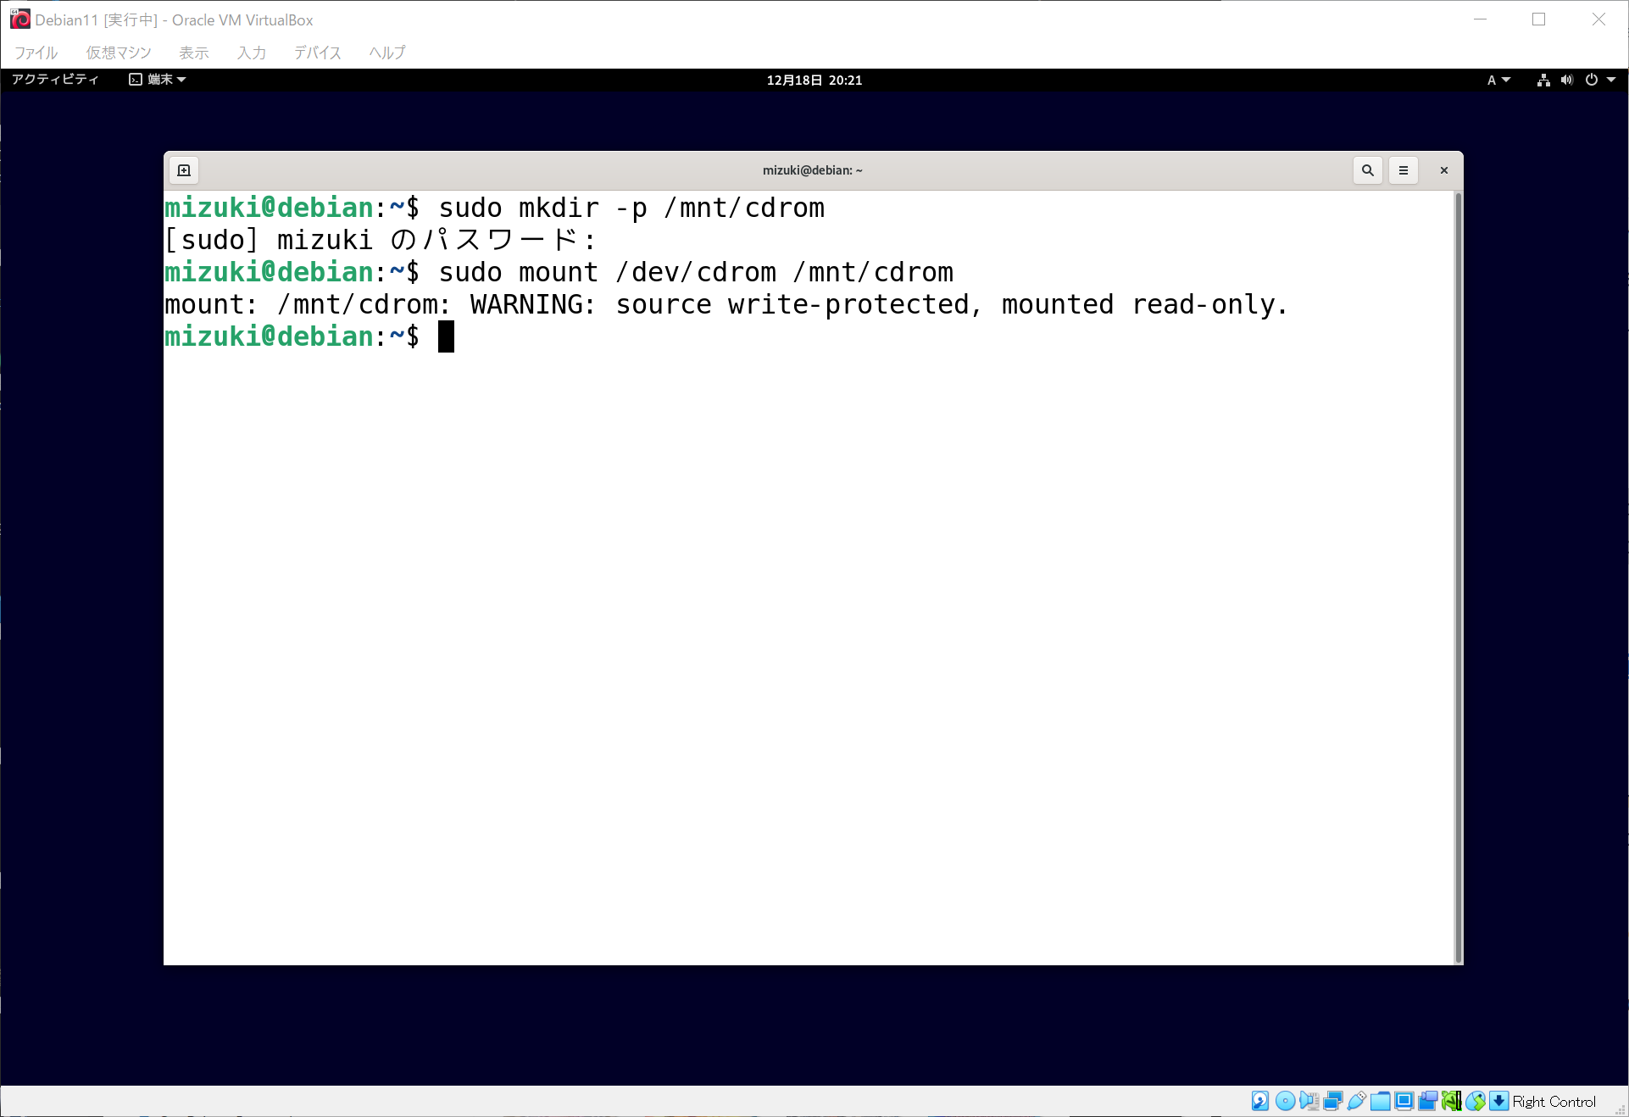Open the clock 12月18日 20:21 calendar
1629x1117 pixels.
click(x=814, y=80)
